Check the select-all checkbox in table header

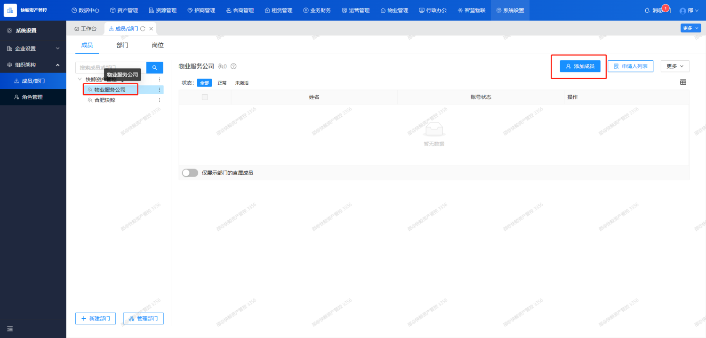[x=205, y=97]
